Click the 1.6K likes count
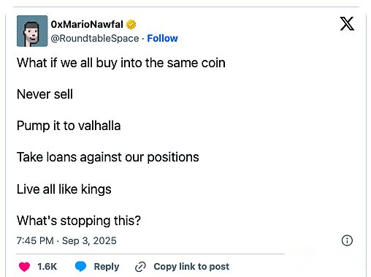 (x=47, y=267)
